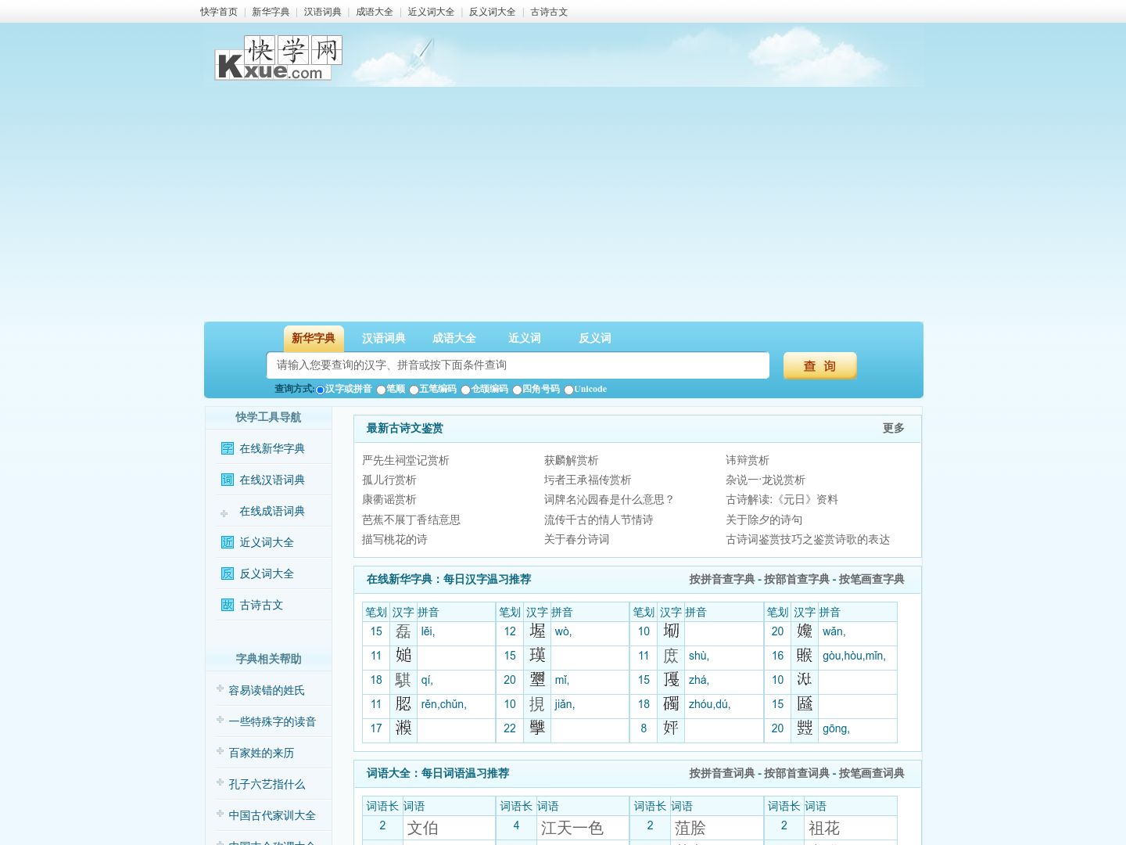Open 严先生祠堂记赏析 article
Image resolution: width=1126 pixels, height=845 pixels.
(406, 460)
